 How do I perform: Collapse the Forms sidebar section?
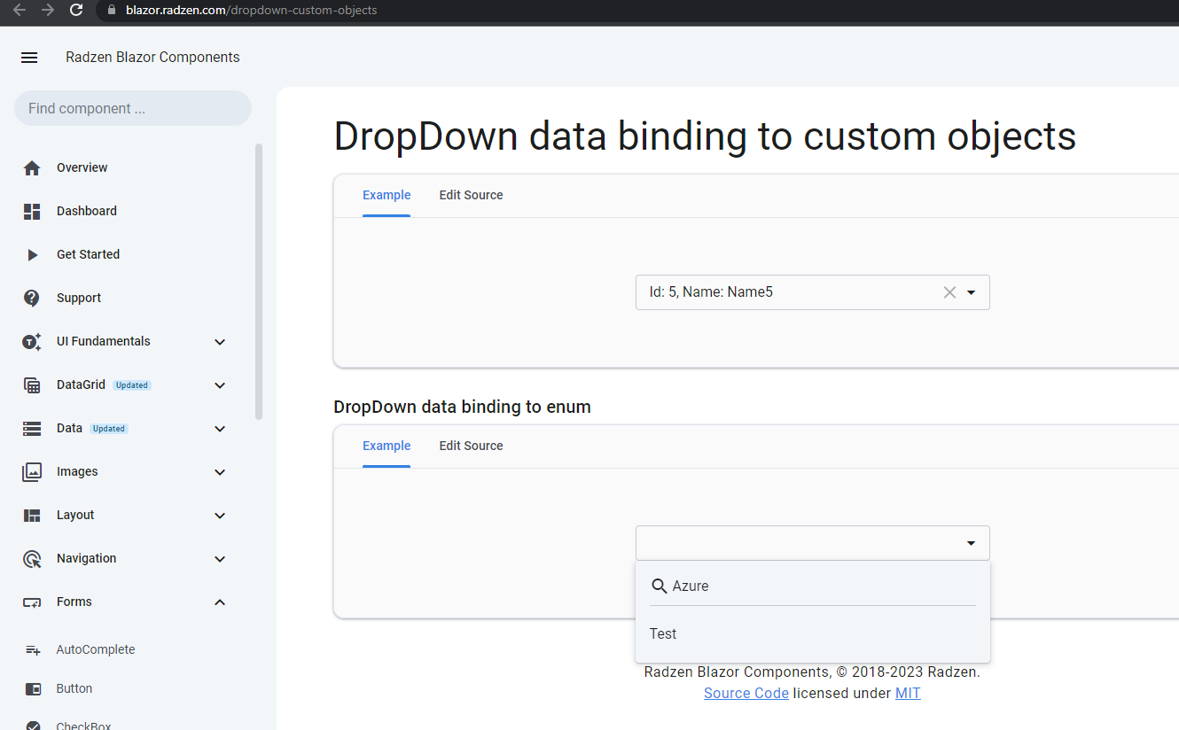tap(220, 602)
